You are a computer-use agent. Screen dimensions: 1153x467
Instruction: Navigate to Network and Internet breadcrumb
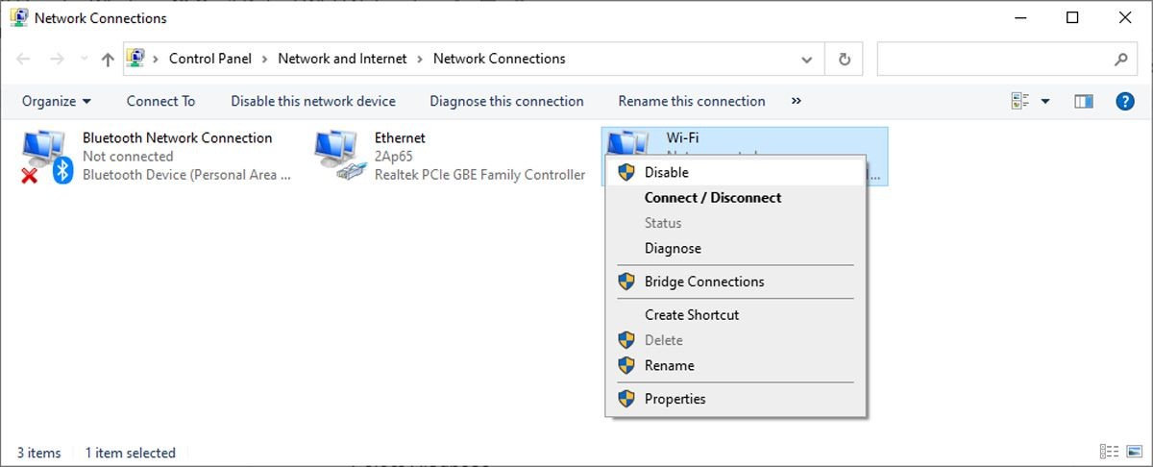342,59
